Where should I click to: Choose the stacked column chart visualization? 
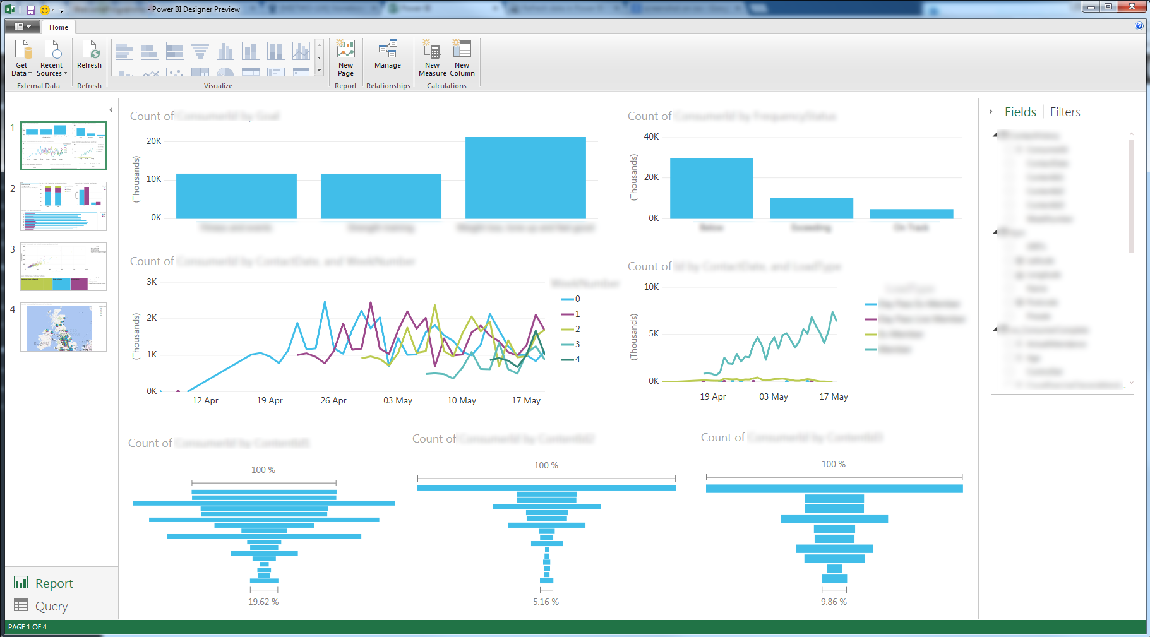(x=251, y=51)
